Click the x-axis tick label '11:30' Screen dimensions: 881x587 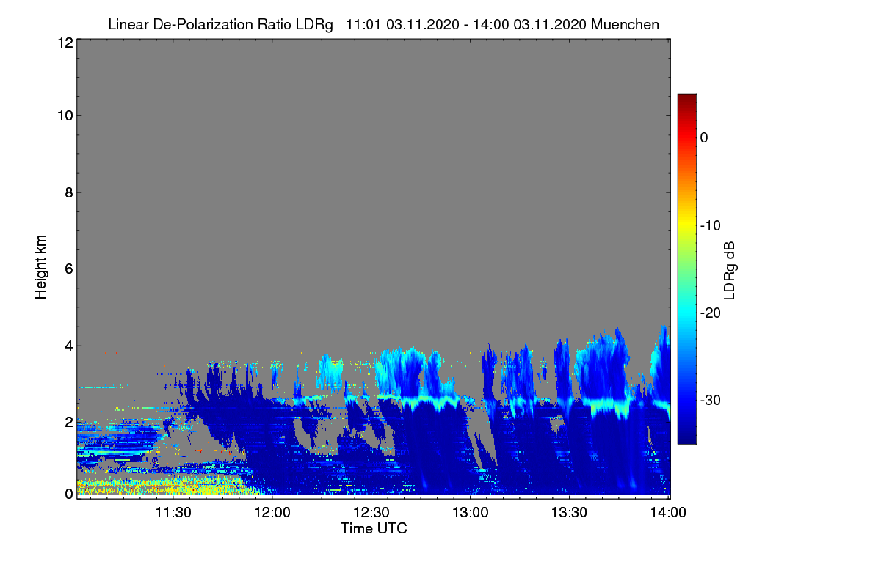[x=173, y=512]
